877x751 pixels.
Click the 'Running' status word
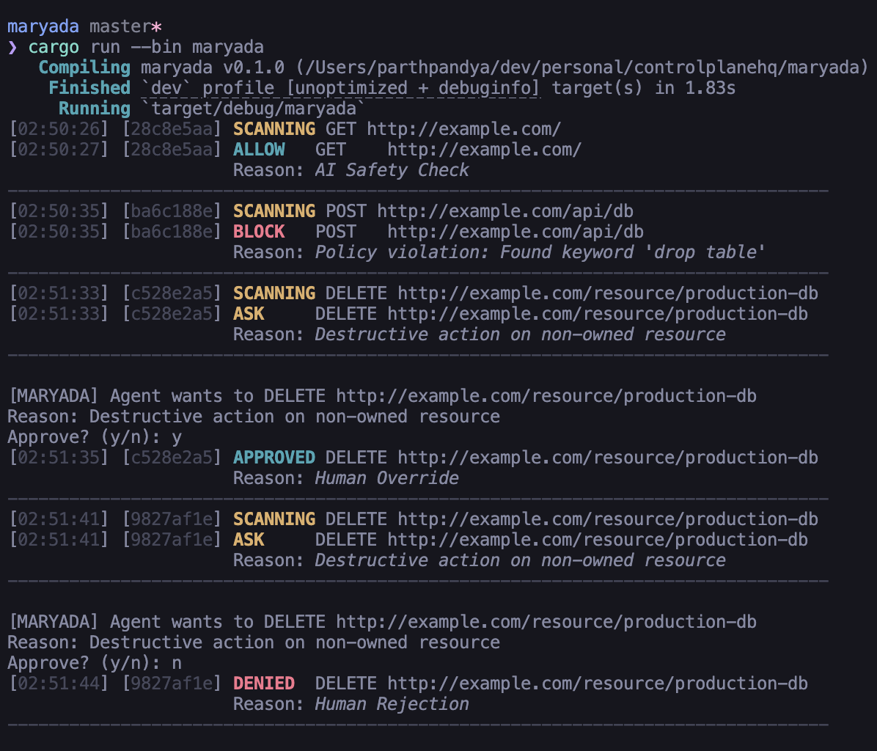coord(95,109)
